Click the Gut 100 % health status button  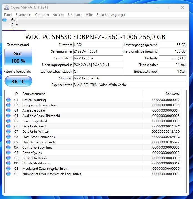pos(18,57)
